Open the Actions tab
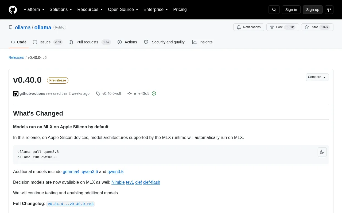 coord(127,42)
